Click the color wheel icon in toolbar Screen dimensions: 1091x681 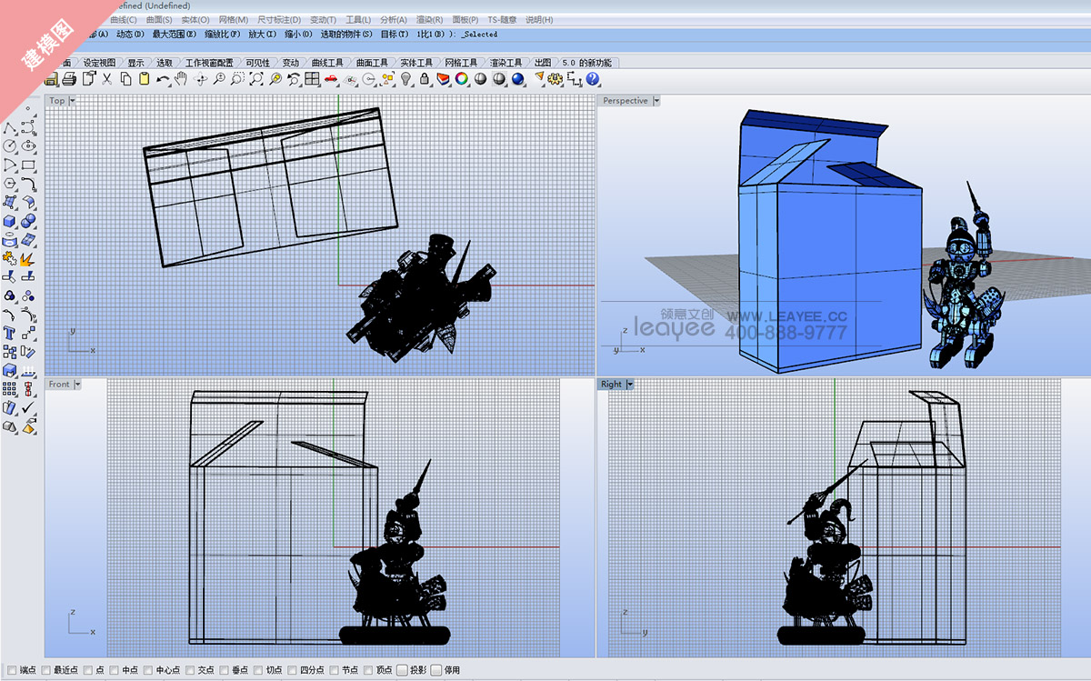(x=462, y=80)
